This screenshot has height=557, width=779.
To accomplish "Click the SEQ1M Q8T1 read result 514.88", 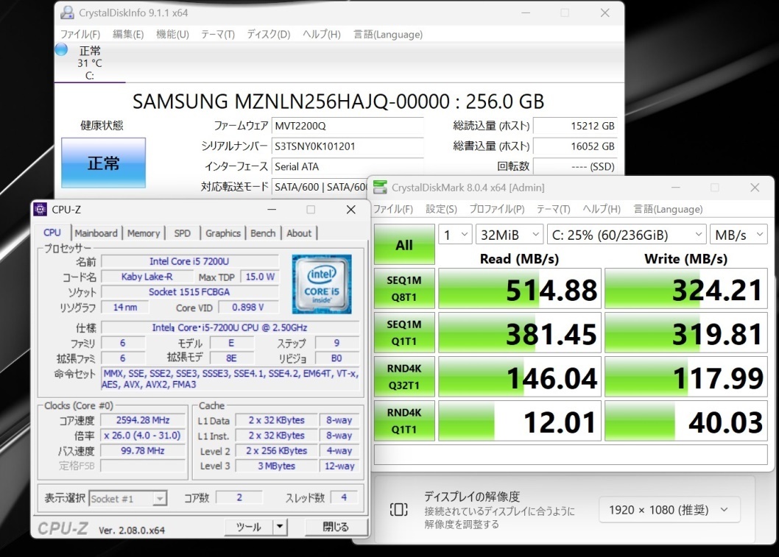I will tap(520, 289).
